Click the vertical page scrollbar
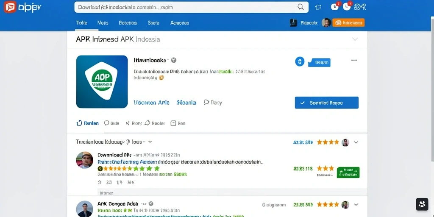The image size is (434, 217). pyautogui.click(x=432, y=89)
